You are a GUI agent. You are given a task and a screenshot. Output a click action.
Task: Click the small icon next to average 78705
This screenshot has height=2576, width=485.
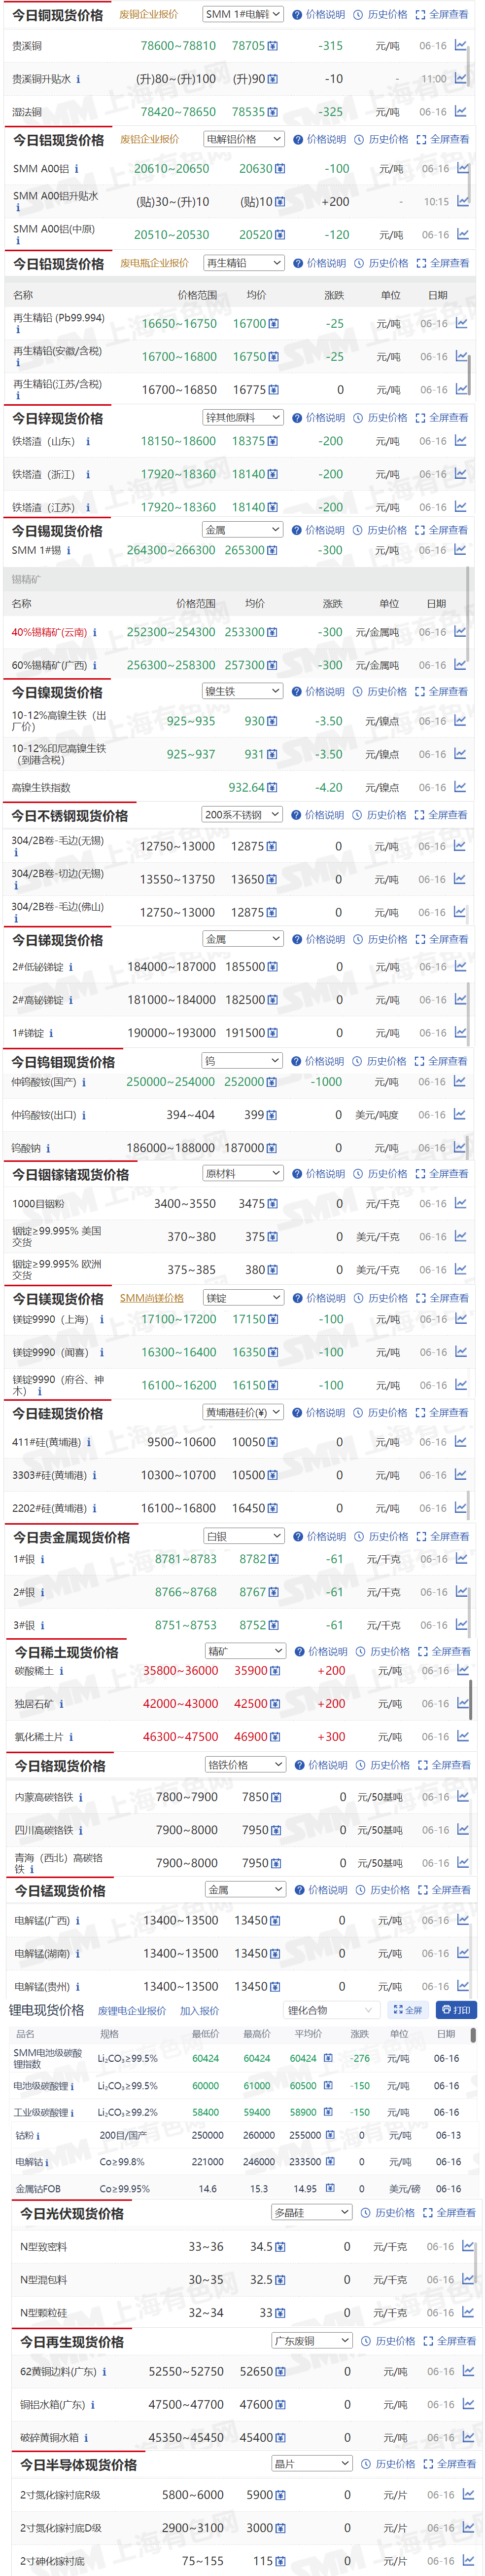(274, 46)
